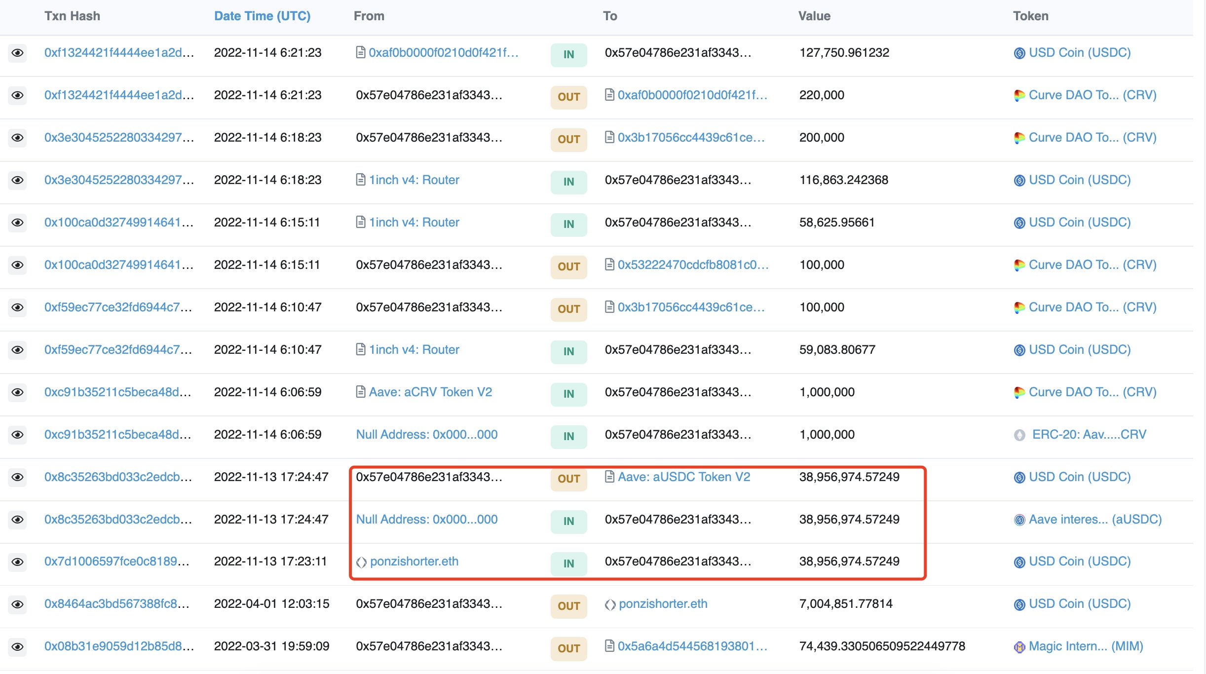Screen dimensions: 1206x674
Task: Open Null Address link at 6:06:59
Action: coord(427,434)
